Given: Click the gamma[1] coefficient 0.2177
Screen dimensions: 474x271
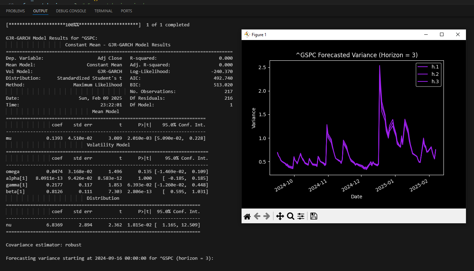Looking at the screenshot, I should [54, 185].
